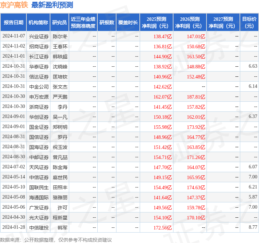Click institution 中金公司

point(39,86)
